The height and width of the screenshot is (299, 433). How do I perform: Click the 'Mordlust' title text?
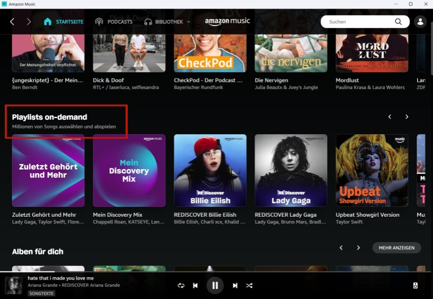tap(347, 80)
